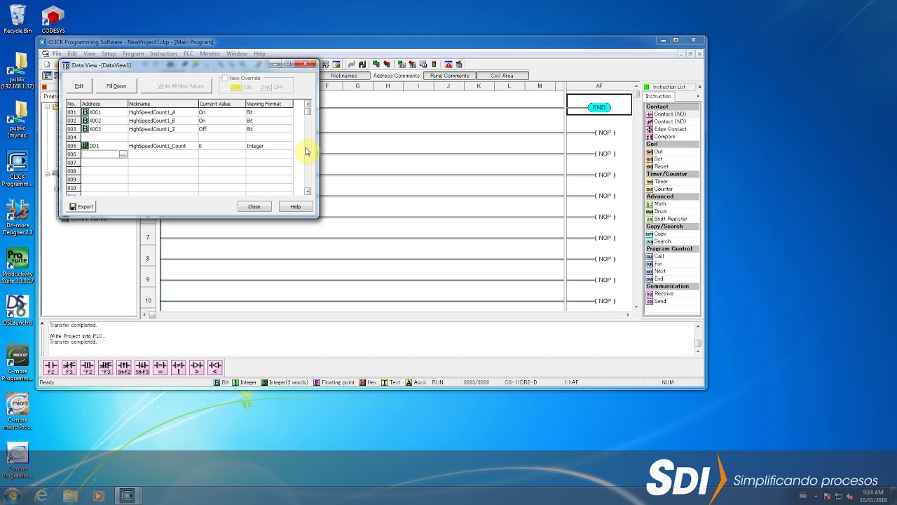Switch to Rung Comments tab

tap(449, 76)
